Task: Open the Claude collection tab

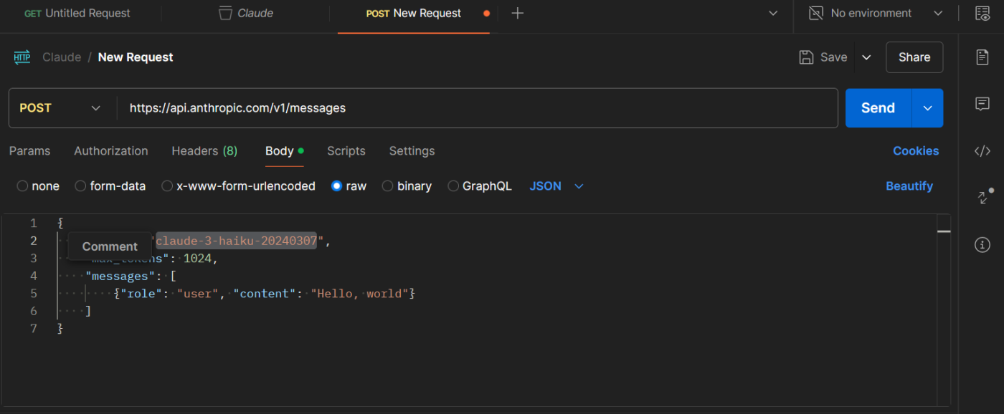Action: (247, 13)
